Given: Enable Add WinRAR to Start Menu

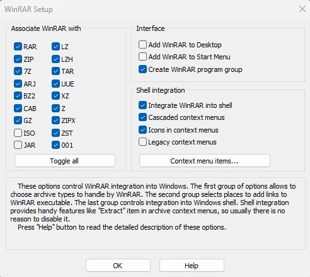Looking at the screenshot, I should [142, 57].
